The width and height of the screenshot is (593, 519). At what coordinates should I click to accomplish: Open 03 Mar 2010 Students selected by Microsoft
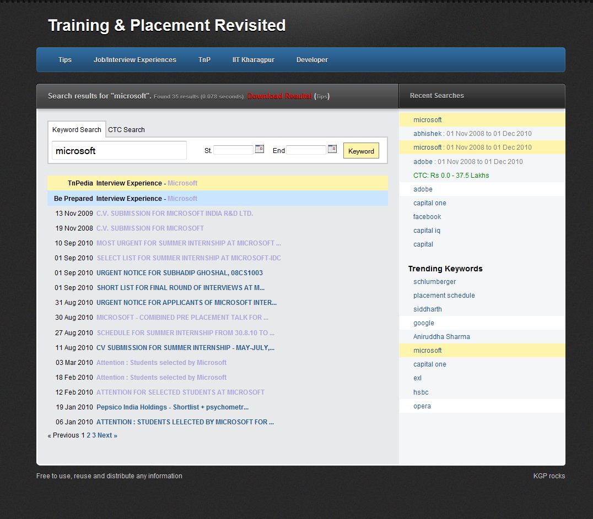coord(161,363)
